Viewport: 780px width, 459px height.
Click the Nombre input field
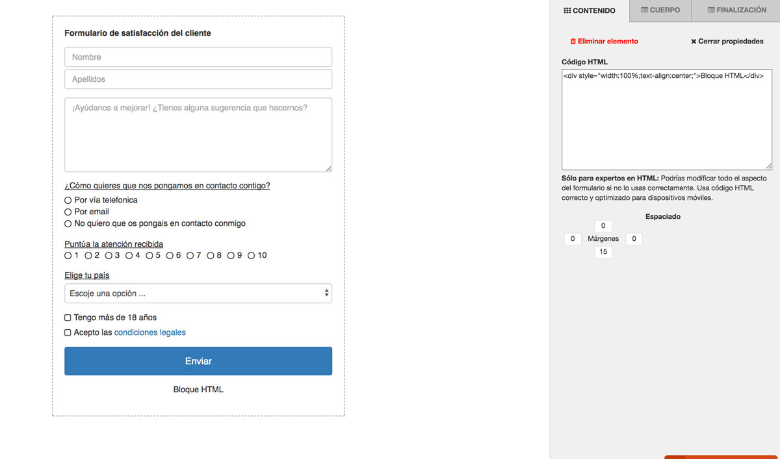tap(198, 57)
